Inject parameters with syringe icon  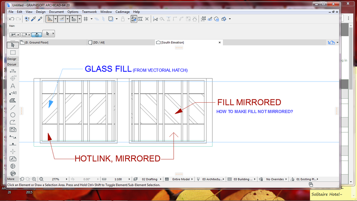(40, 19)
